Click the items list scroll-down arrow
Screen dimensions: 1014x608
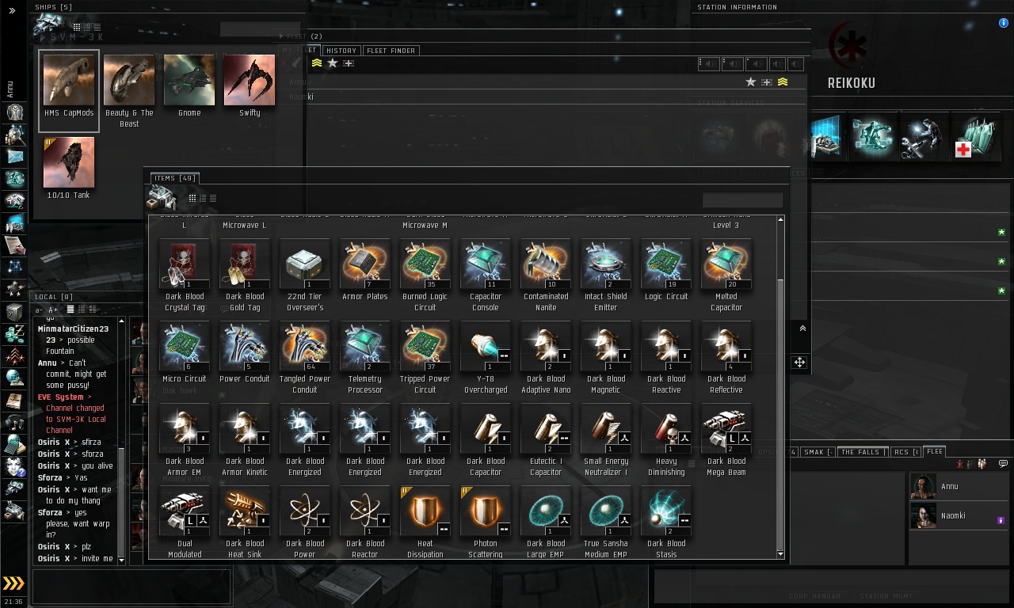click(x=780, y=555)
